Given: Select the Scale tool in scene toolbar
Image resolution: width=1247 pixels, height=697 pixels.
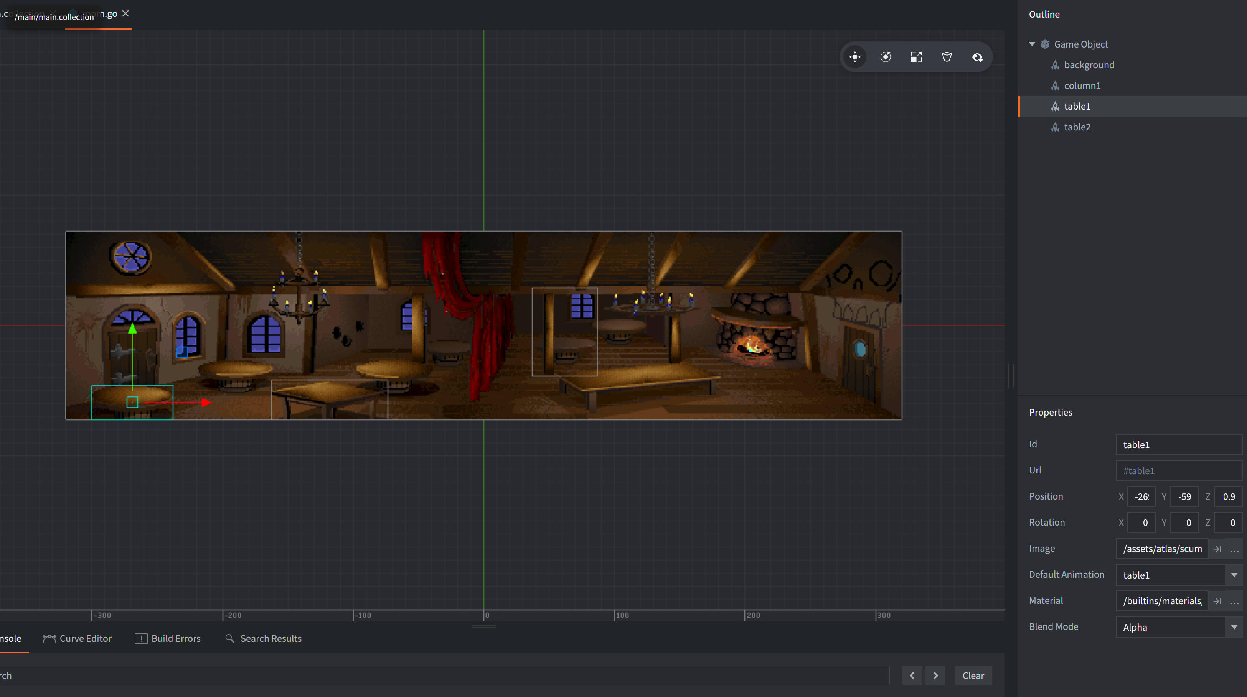Looking at the screenshot, I should coord(916,57).
